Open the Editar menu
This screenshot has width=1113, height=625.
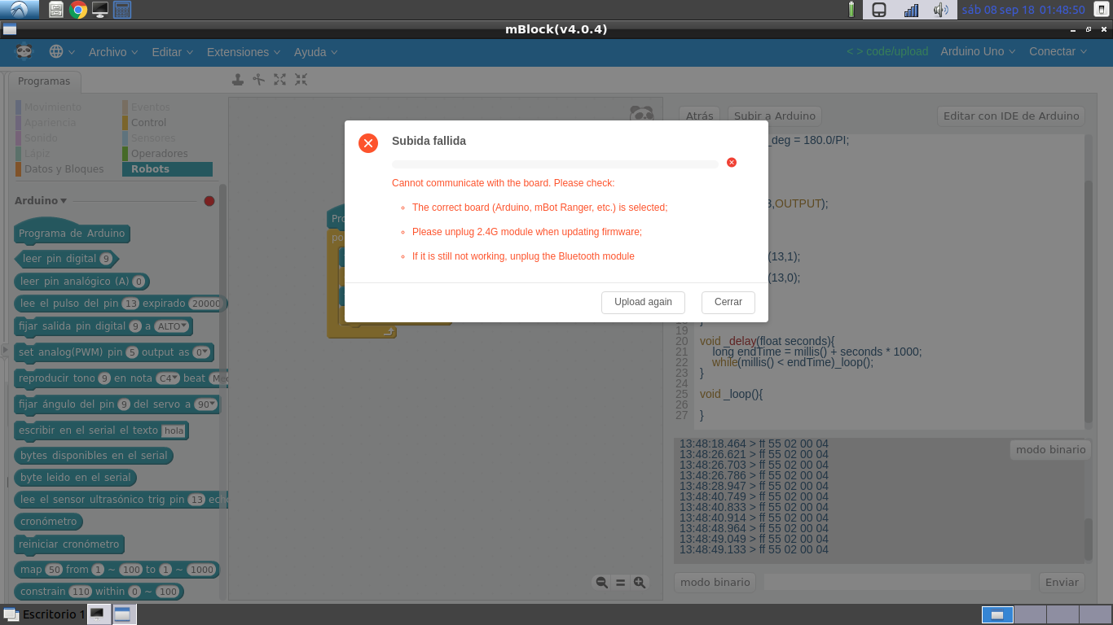click(172, 51)
